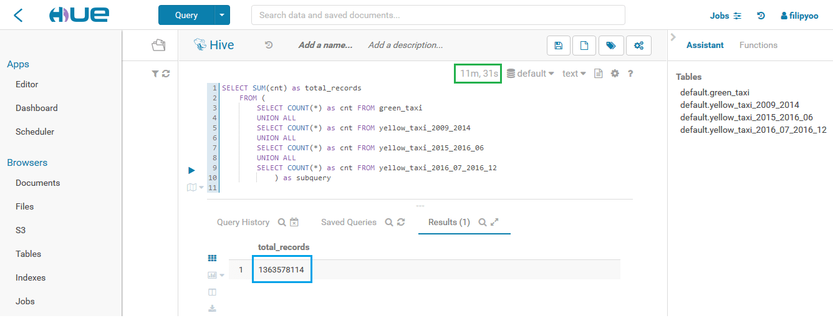Click the document icon next to text dropdown

tap(599, 74)
